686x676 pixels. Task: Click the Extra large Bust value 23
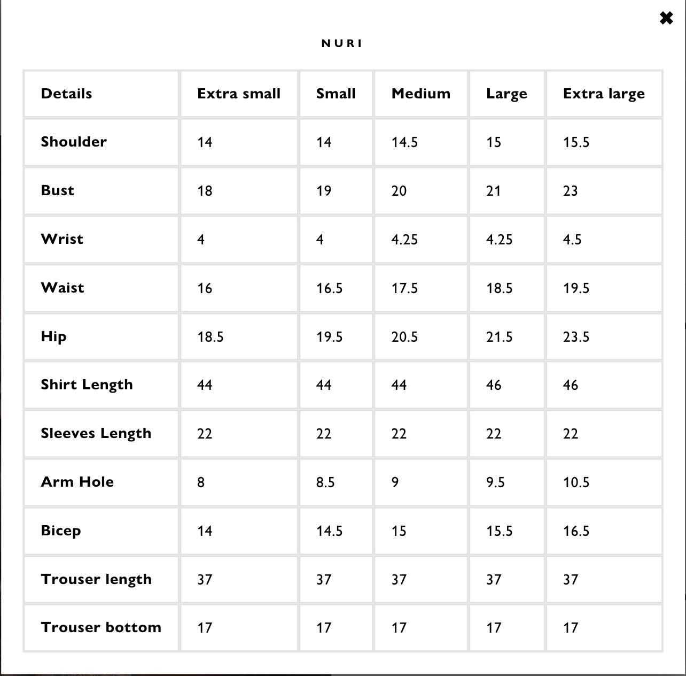(571, 191)
